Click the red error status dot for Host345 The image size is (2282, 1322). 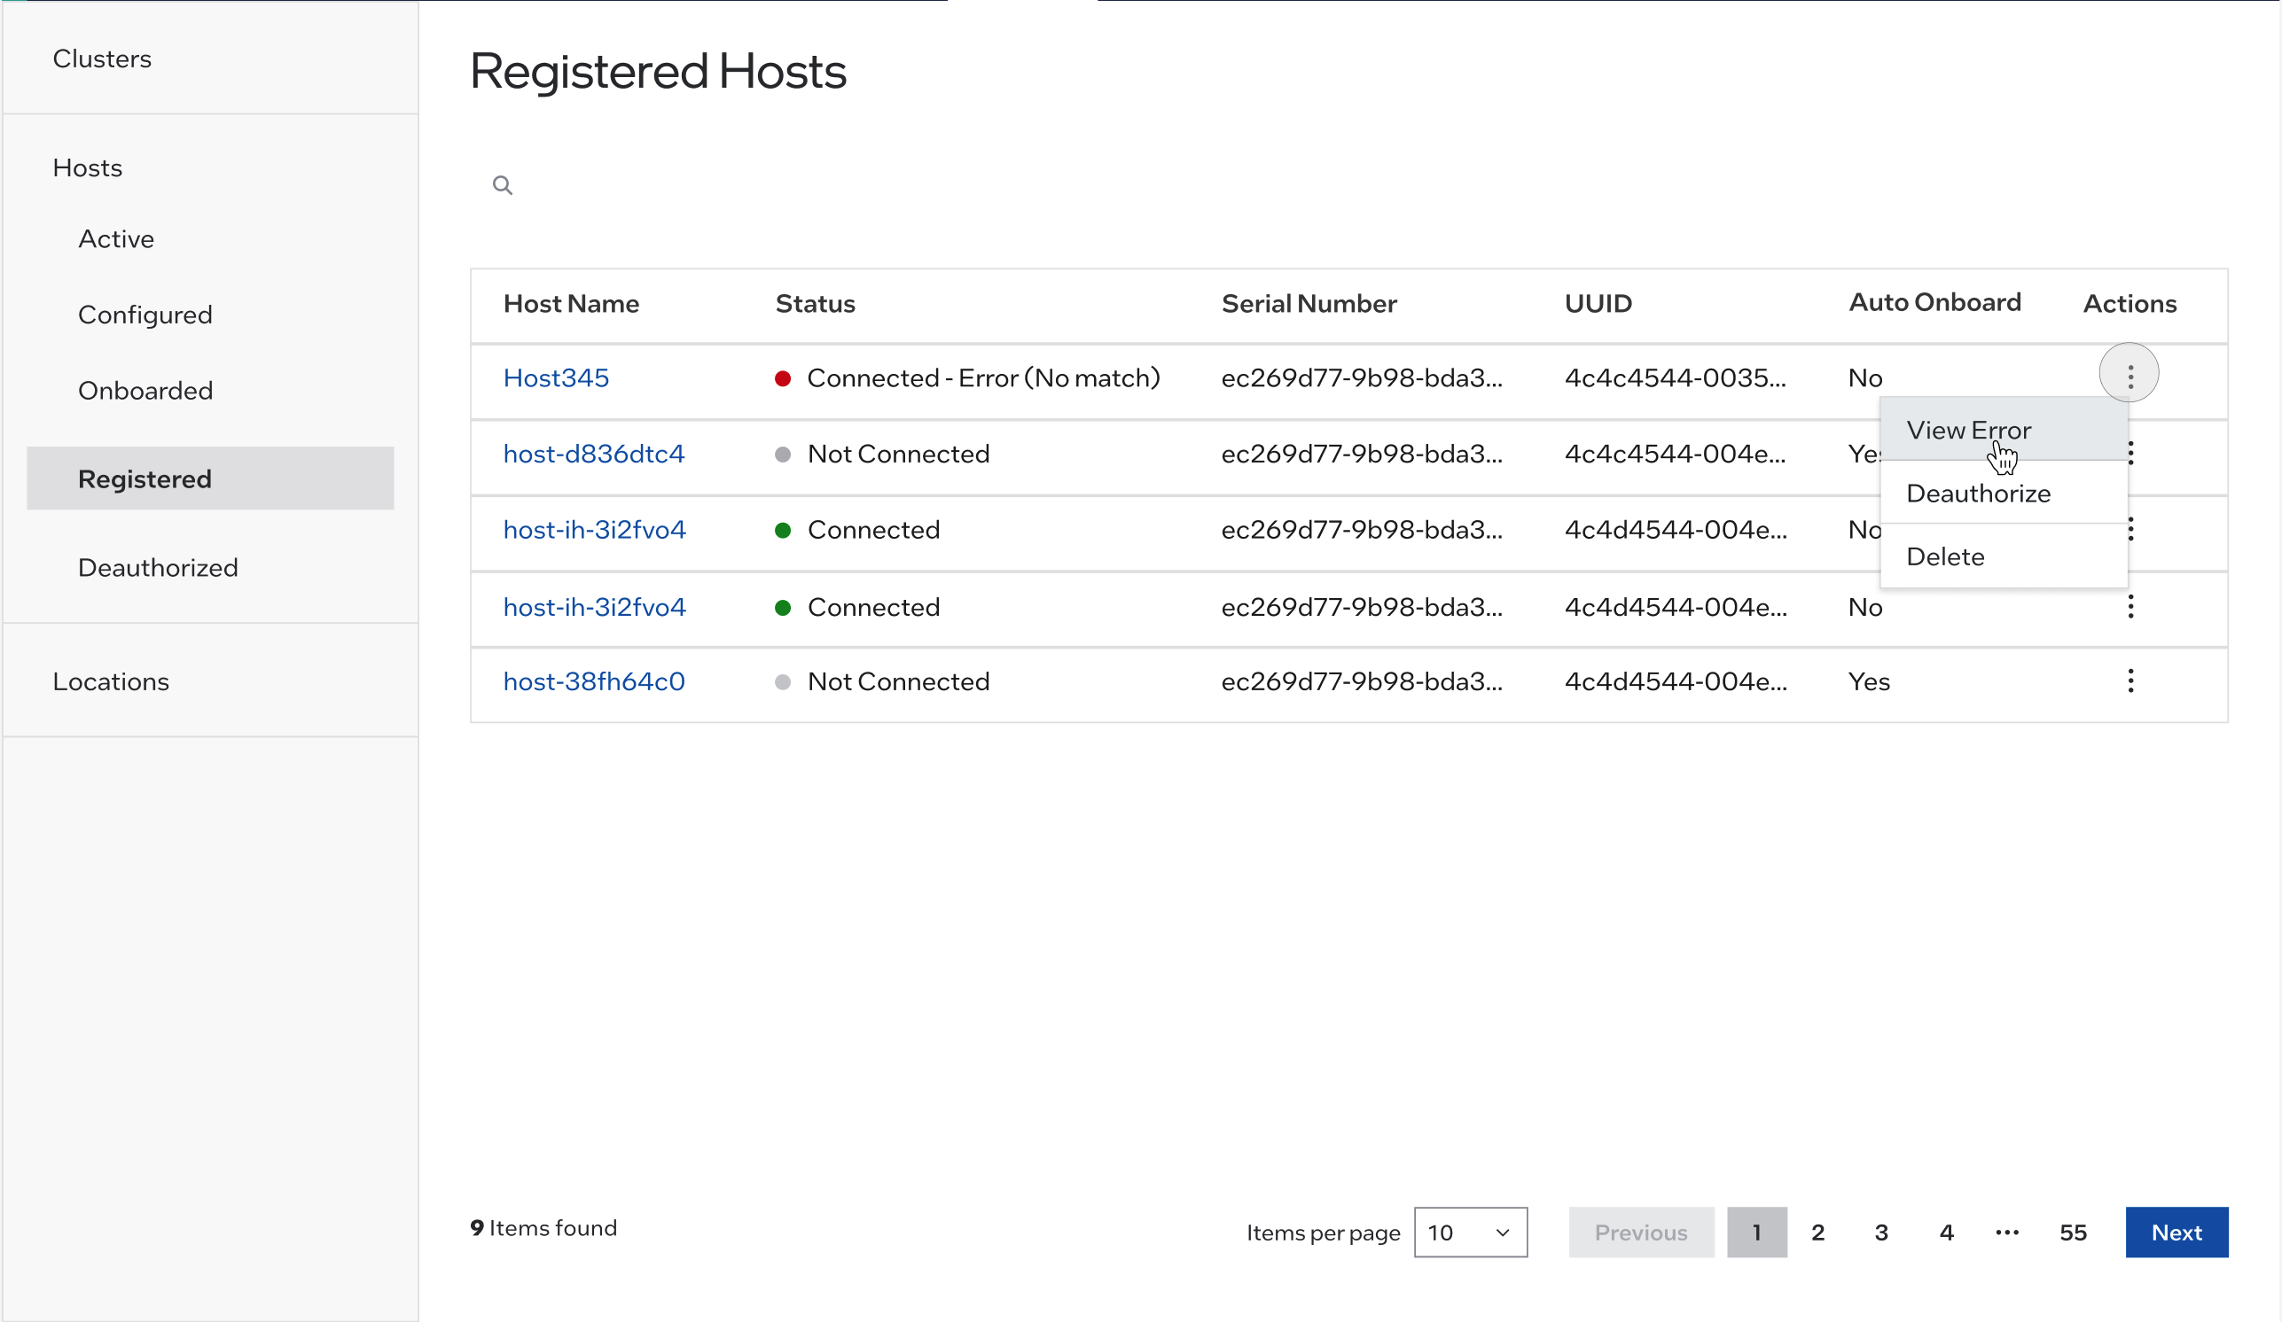(x=785, y=377)
